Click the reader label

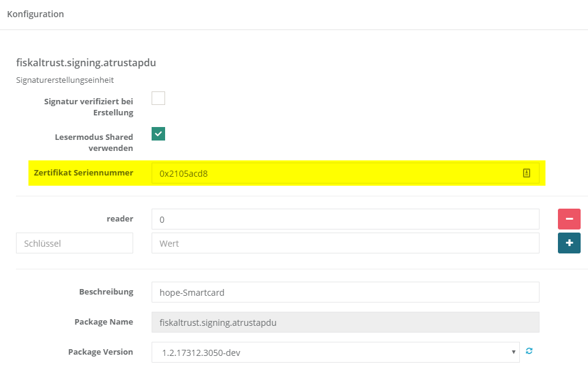(x=120, y=218)
